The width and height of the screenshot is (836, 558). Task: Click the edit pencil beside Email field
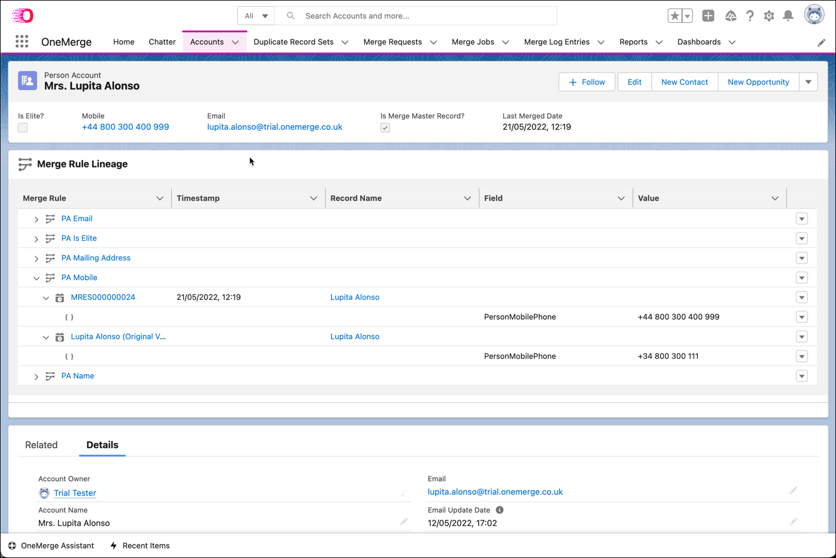[x=794, y=491]
